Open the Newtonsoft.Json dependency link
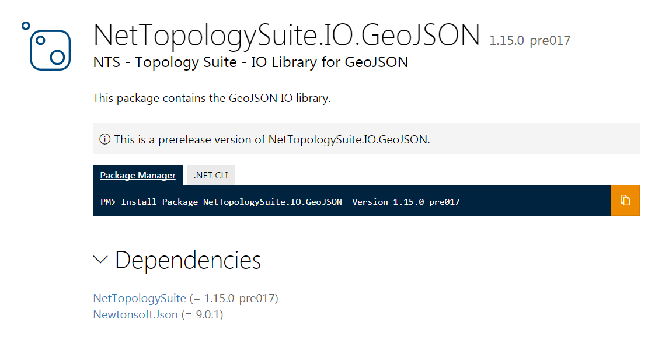This screenshot has width=648, height=340. [x=135, y=314]
